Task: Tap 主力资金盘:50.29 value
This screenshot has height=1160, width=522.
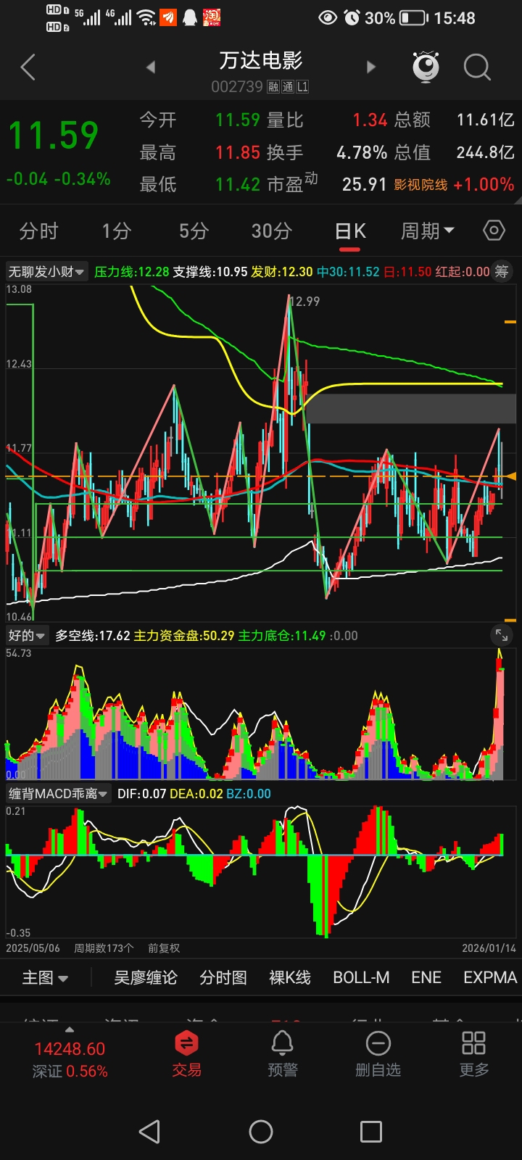Action: pyautogui.click(x=184, y=636)
